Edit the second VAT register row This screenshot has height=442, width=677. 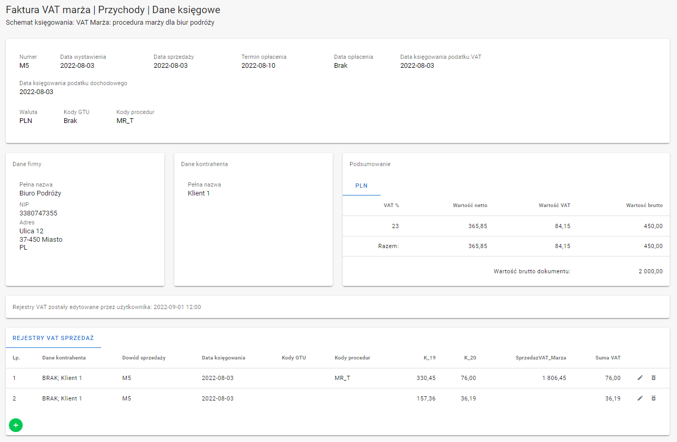tap(640, 398)
